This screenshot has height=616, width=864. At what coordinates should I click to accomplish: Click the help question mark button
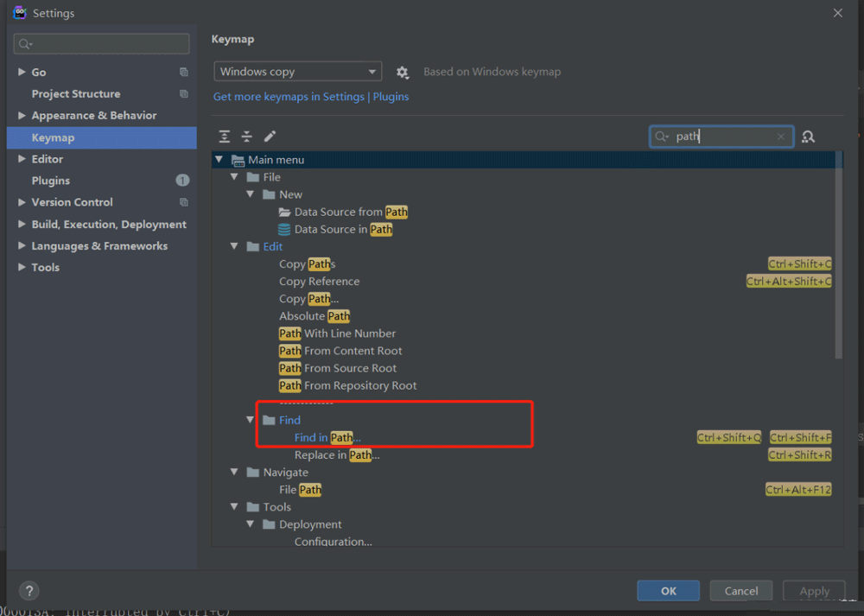[27, 591]
